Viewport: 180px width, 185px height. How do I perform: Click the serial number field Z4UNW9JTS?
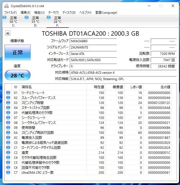[x=93, y=47]
